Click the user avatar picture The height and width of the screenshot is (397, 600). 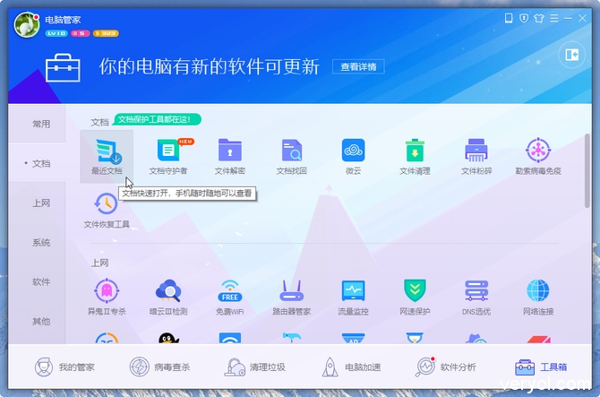(27, 25)
